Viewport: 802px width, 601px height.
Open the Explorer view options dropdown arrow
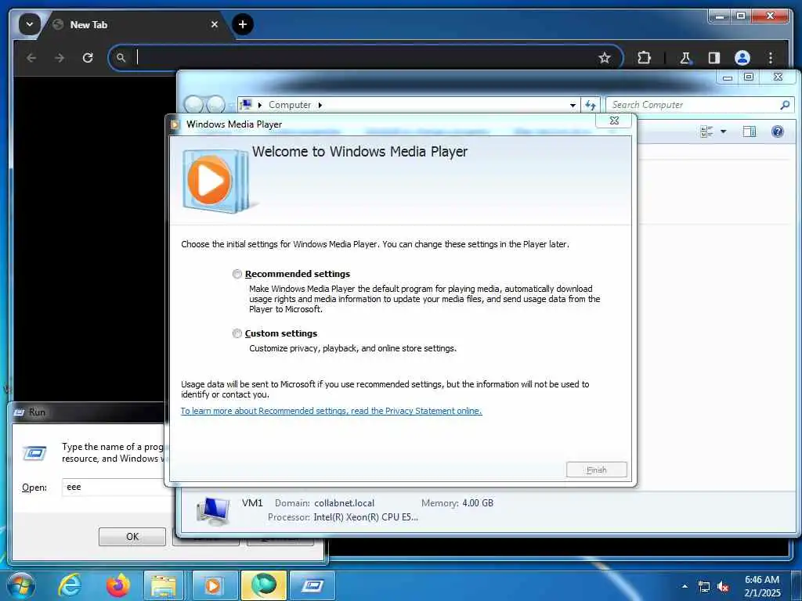723,131
